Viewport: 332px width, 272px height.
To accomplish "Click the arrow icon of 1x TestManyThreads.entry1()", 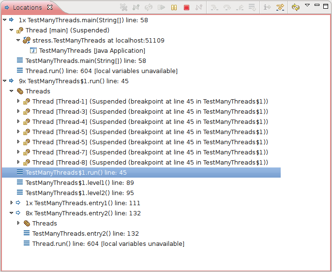I will [x=18, y=203].
